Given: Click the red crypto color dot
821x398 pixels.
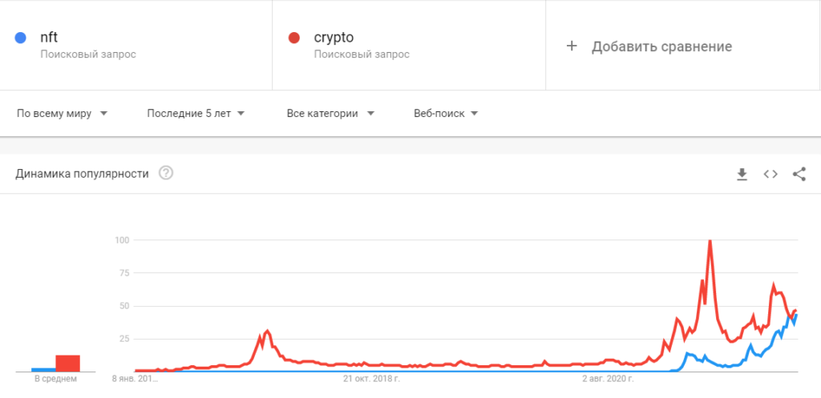Looking at the screenshot, I should pyautogui.click(x=293, y=38).
